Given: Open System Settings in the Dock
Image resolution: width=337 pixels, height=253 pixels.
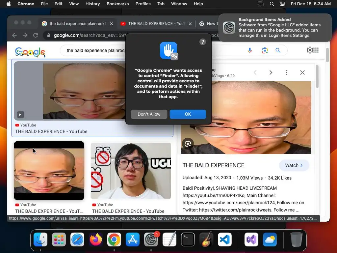Looking at the screenshot, I should 151,239.
